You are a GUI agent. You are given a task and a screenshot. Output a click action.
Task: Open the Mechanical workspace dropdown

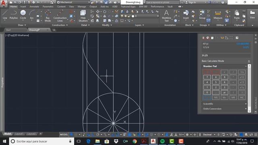click(x=73, y=2)
